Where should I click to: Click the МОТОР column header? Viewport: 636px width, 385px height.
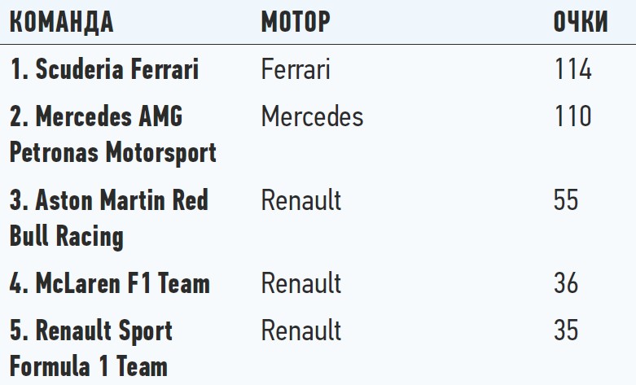click(x=296, y=23)
